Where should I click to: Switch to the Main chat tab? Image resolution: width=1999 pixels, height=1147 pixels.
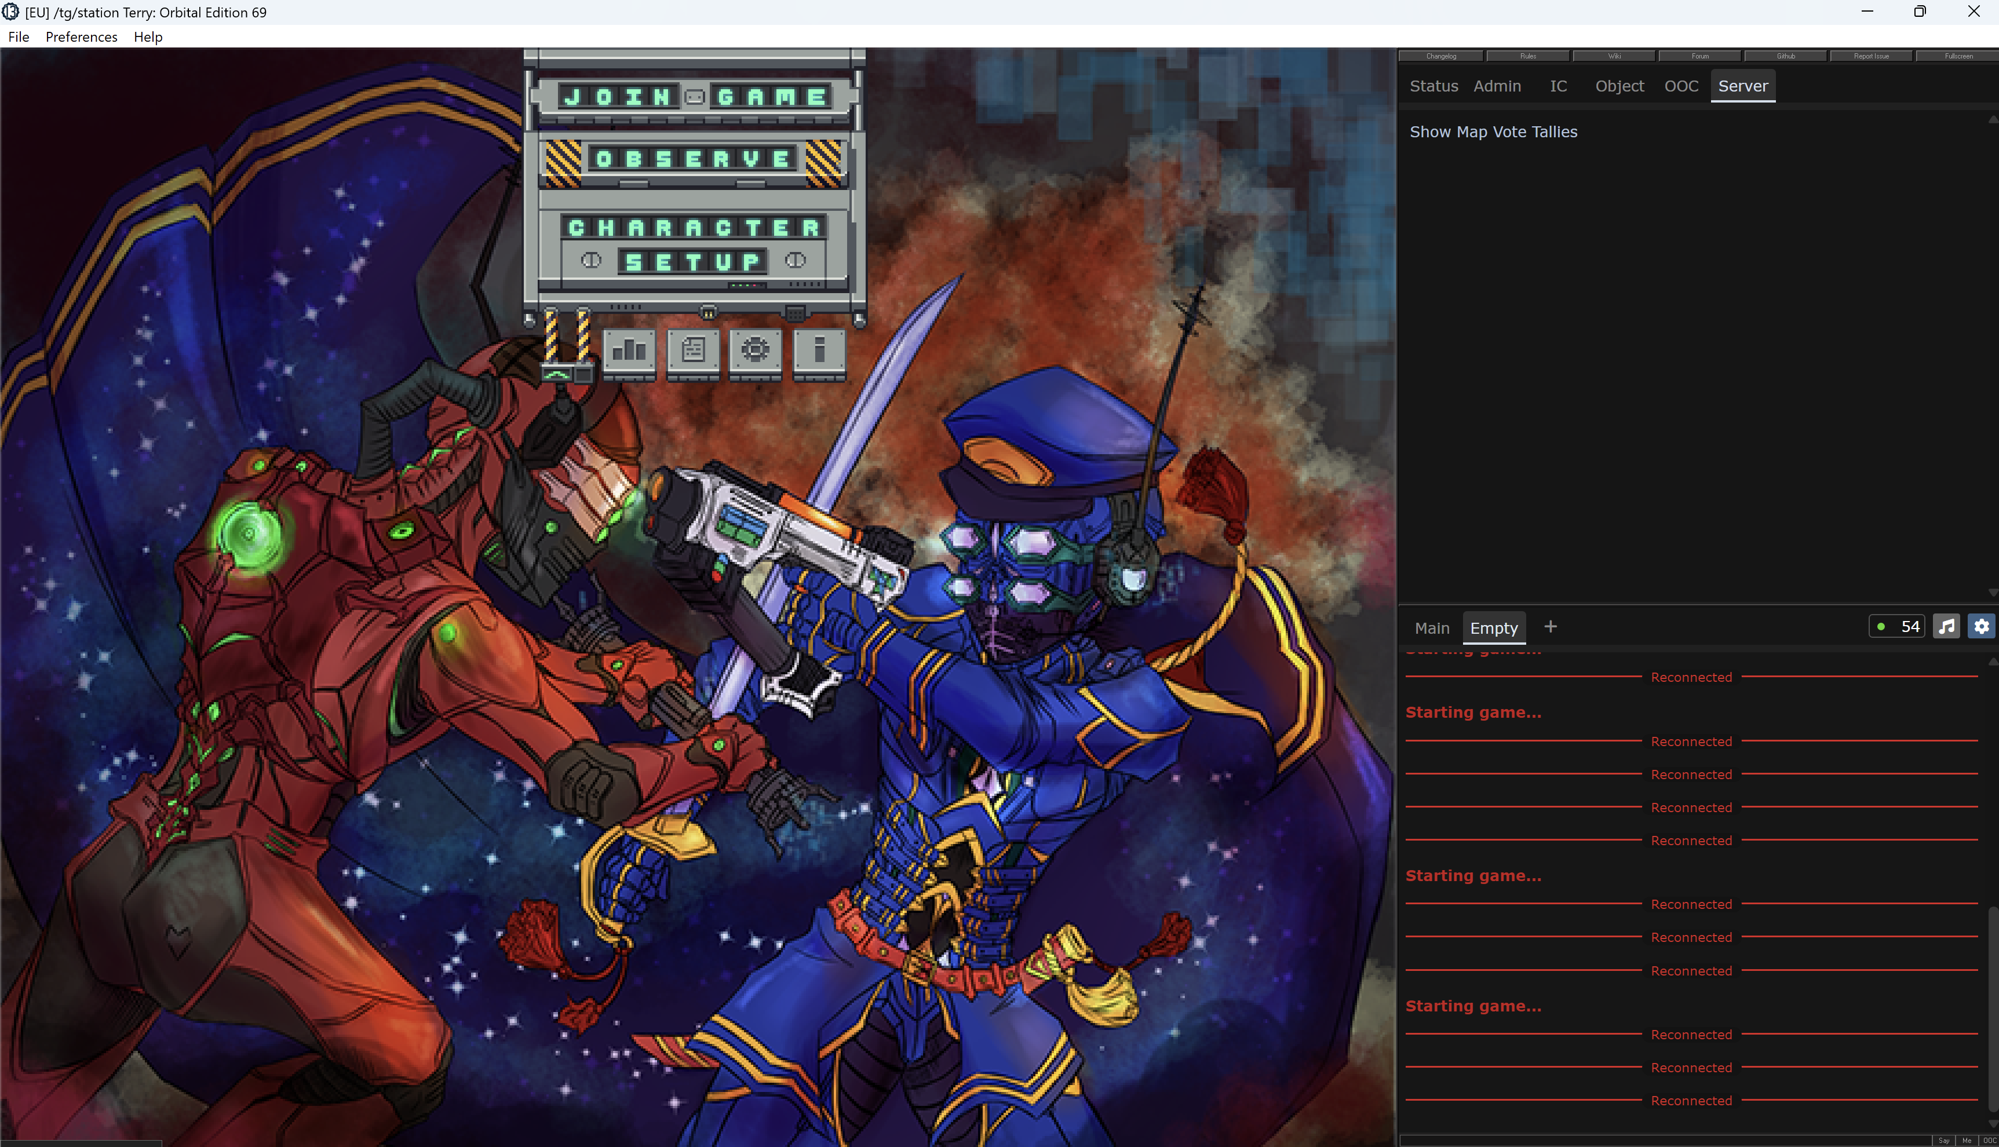point(1432,628)
